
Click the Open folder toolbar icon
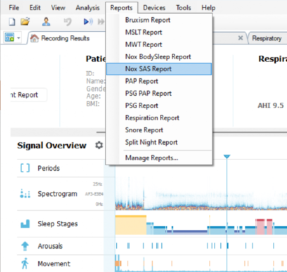[25, 21]
